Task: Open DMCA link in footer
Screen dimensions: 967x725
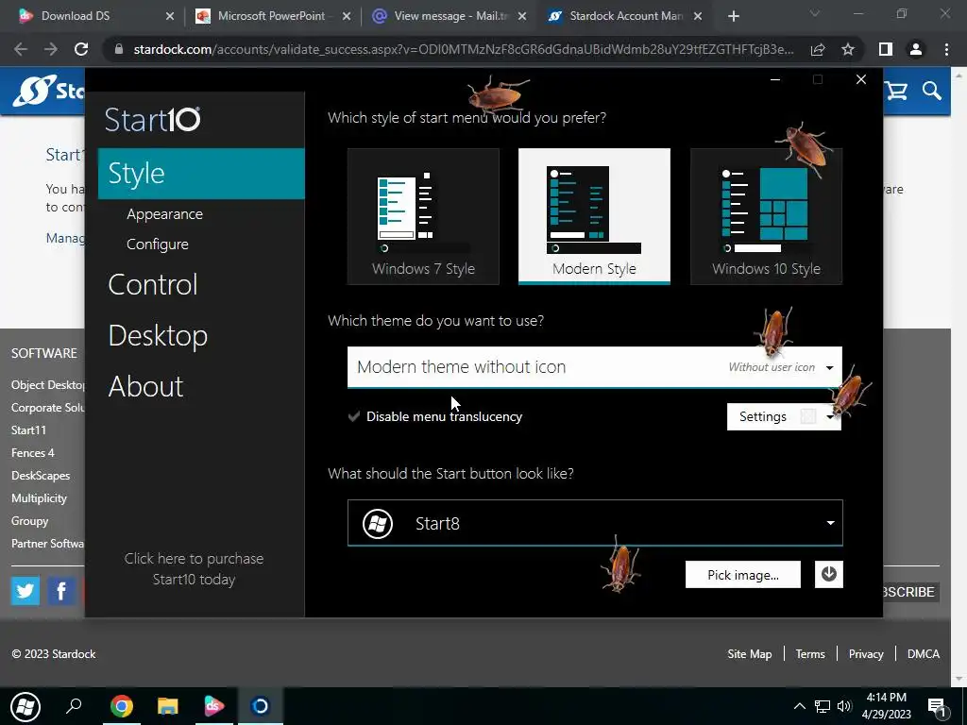Action: click(x=924, y=654)
